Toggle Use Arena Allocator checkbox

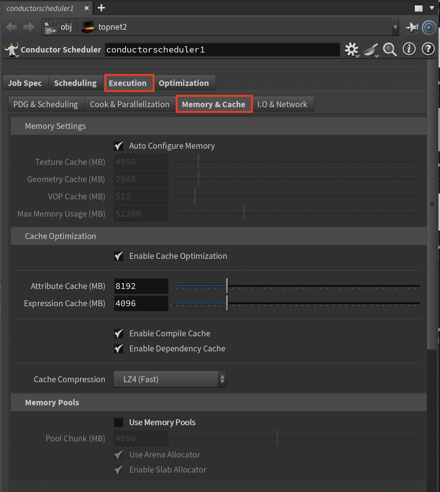(x=119, y=455)
